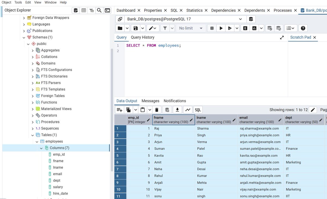Click the new query database icon
The height and width of the screenshot is (199, 327).
251,19
